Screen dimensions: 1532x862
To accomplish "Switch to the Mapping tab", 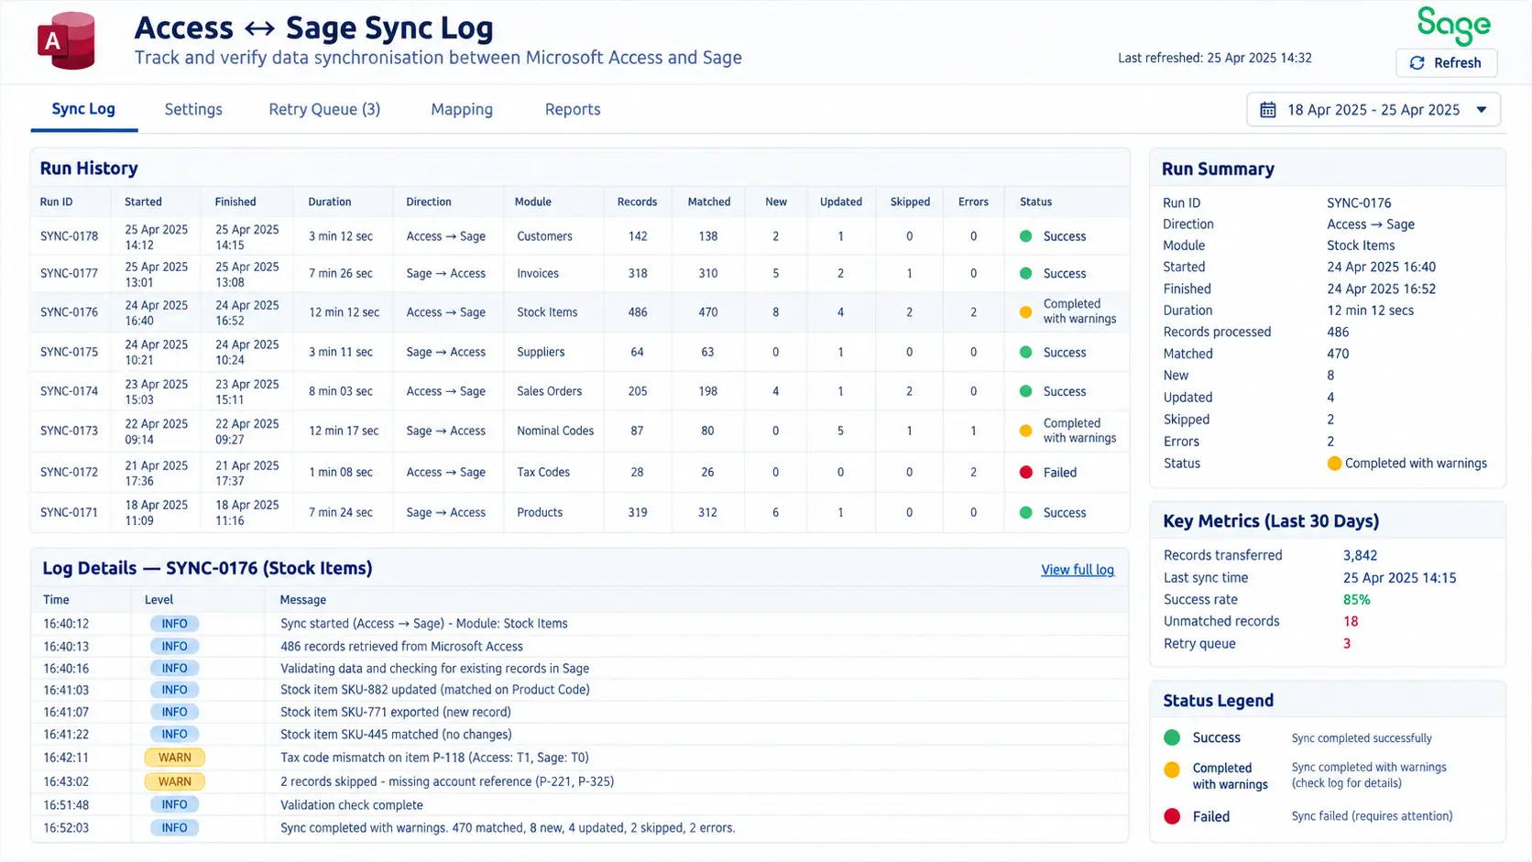I will 462,109.
